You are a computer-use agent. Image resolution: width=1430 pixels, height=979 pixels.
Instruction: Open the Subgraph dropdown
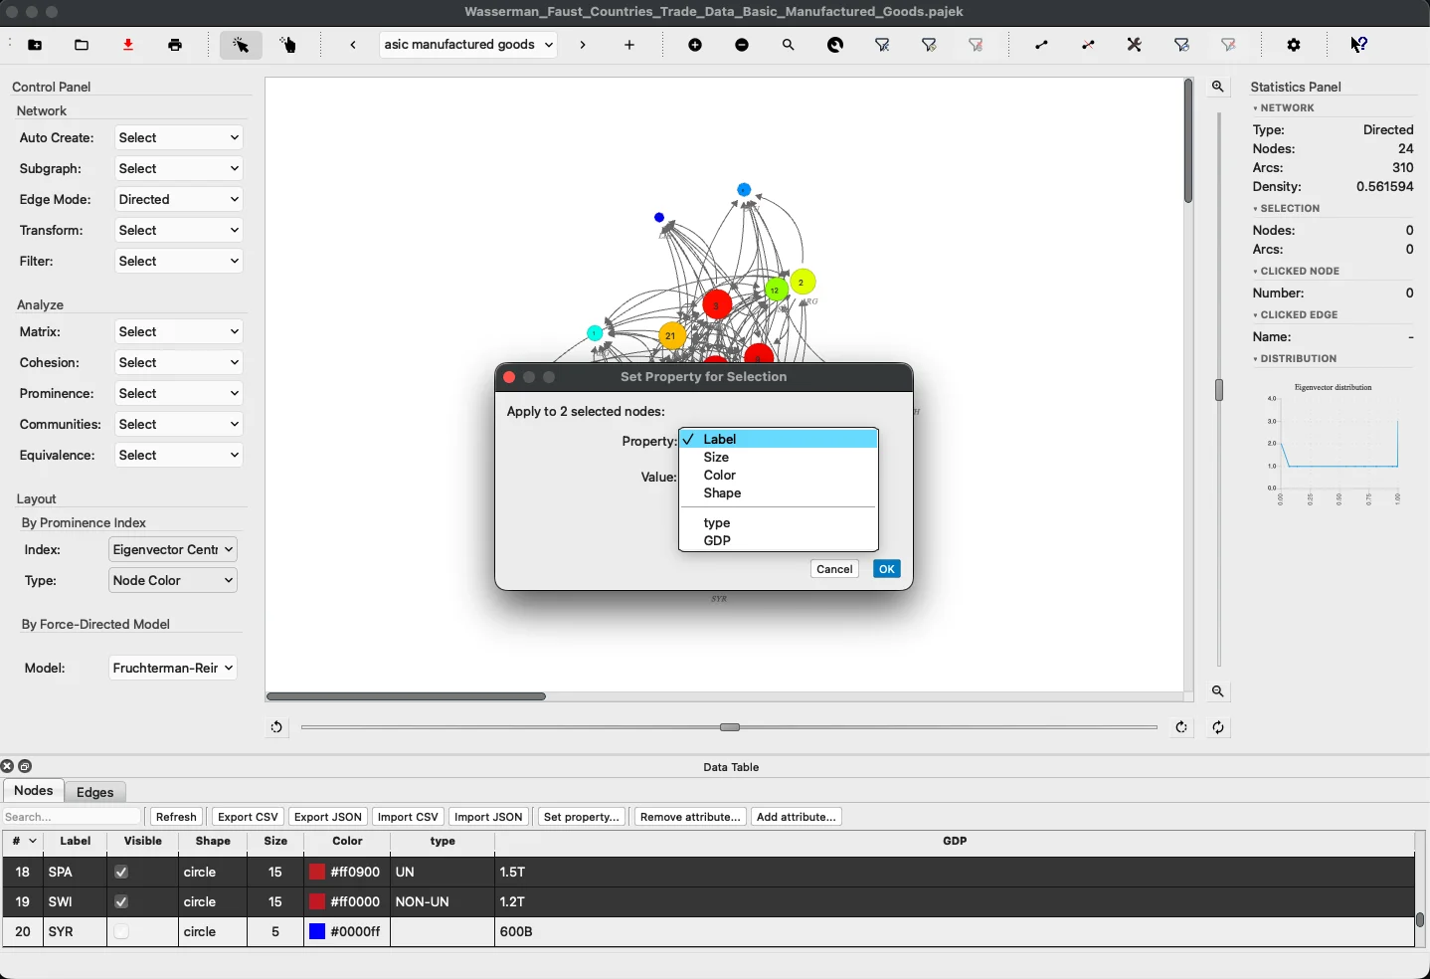[179, 169]
